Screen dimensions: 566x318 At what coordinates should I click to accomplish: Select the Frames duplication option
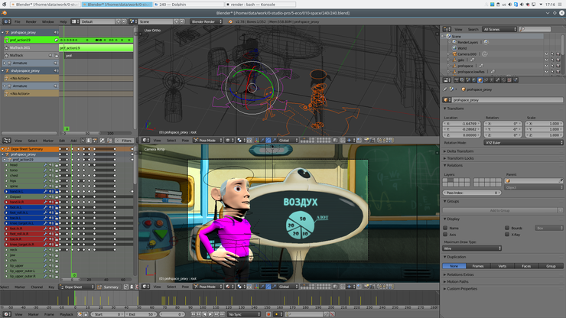pyautogui.click(x=478, y=266)
